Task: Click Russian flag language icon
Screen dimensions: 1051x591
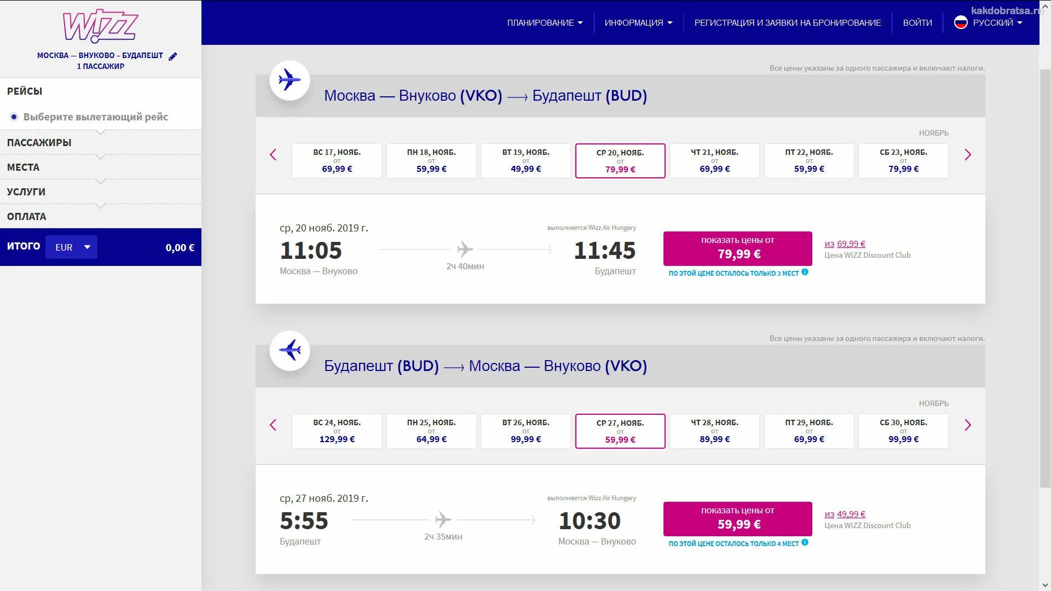Action: coord(961,22)
